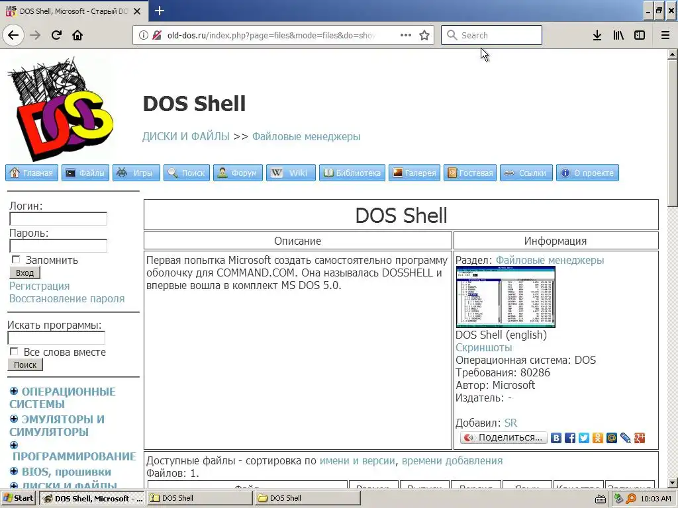This screenshot has width=678, height=508.
Task: Open user SR profile link
Action: [x=510, y=423]
